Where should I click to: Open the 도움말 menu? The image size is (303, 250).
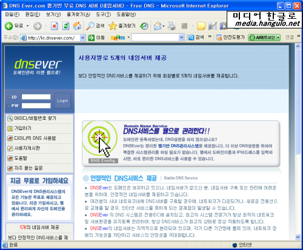pos(126,15)
